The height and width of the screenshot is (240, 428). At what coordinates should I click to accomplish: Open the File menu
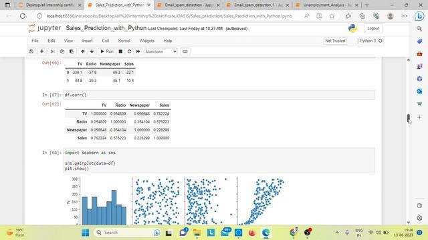tap(35, 41)
